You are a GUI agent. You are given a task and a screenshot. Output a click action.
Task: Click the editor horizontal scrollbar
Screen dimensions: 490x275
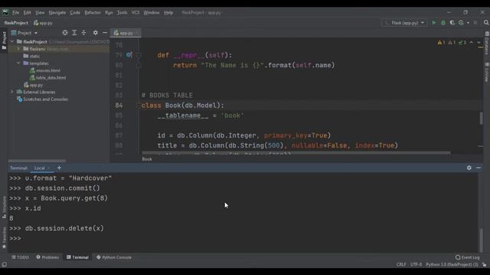coord(296,153)
